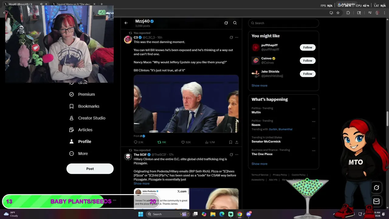389x219 pixels.
Task: Bookmark this page with star icon
Action: click(x=338, y=13)
